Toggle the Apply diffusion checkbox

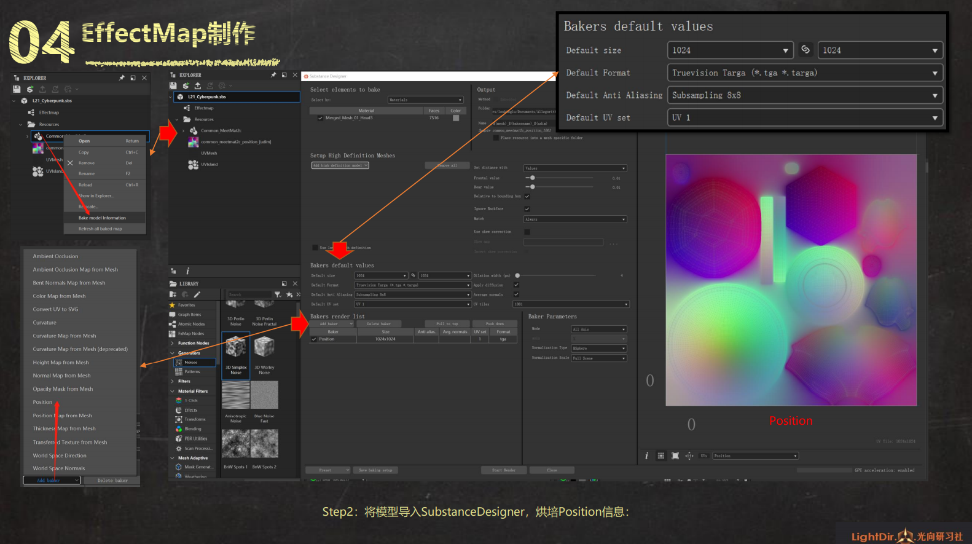516,285
